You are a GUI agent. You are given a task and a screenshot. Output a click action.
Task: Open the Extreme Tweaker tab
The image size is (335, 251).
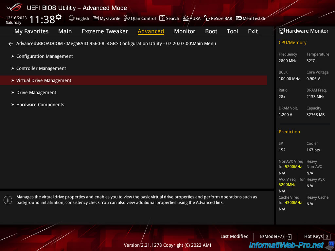(105, 31)
